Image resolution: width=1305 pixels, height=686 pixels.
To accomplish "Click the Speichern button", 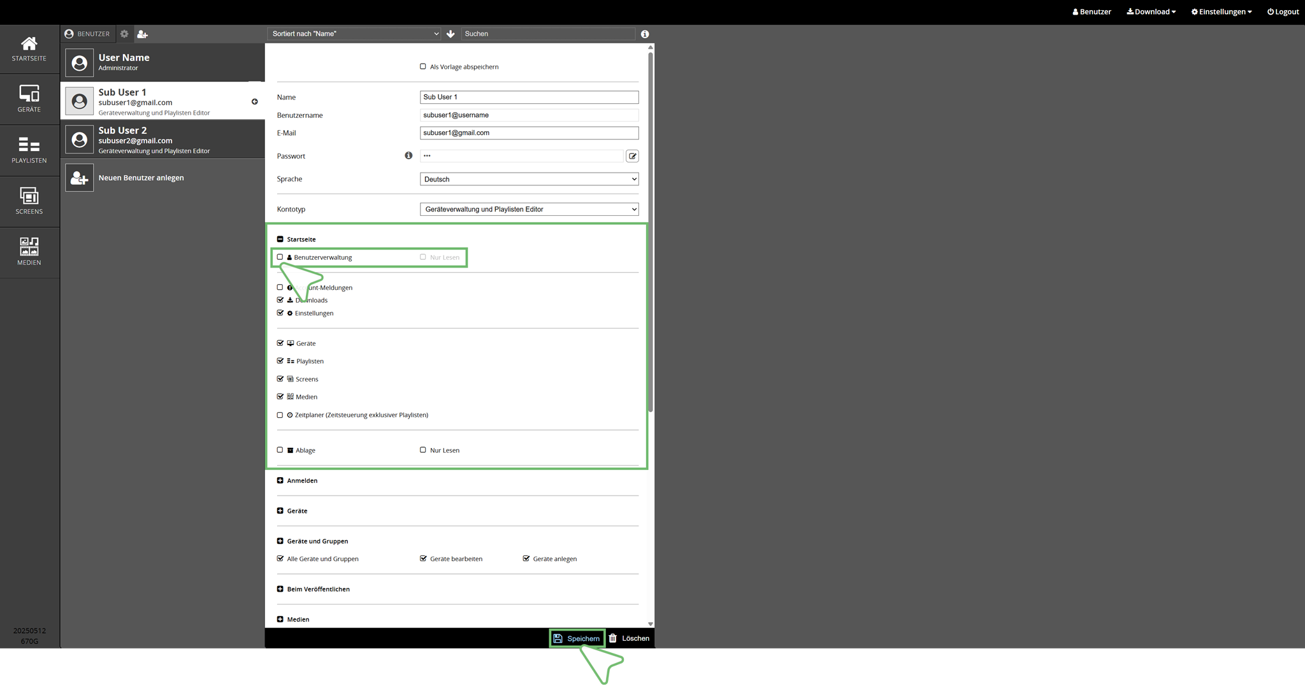I will pos(577,638).
